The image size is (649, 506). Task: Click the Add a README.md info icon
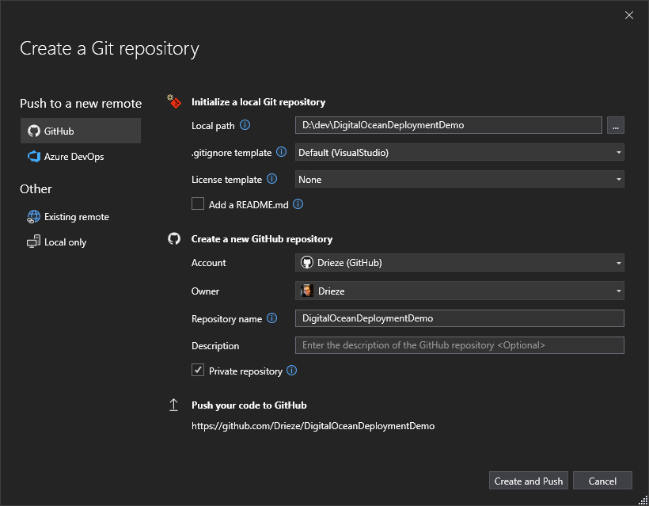[298, 204]
